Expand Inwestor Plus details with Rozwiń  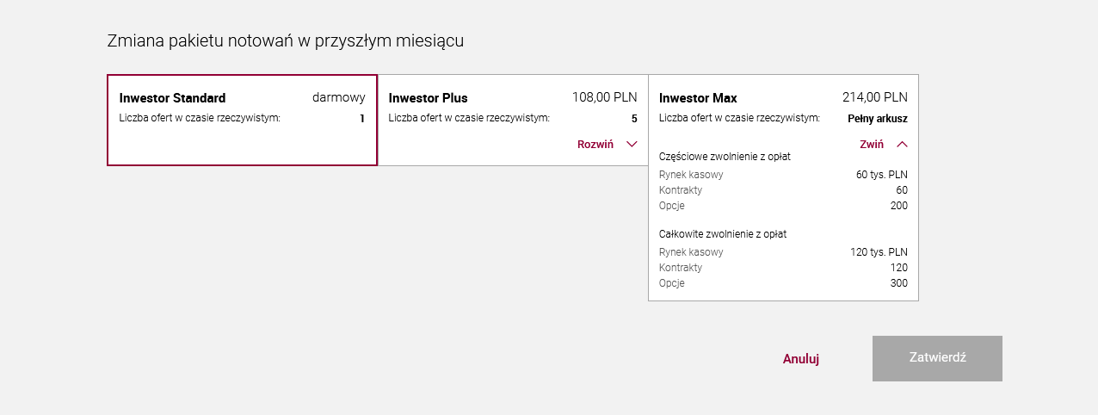tap(595, 145)
